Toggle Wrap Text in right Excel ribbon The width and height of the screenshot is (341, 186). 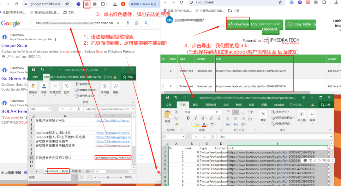pyautogui.click(x=250, y=112)
